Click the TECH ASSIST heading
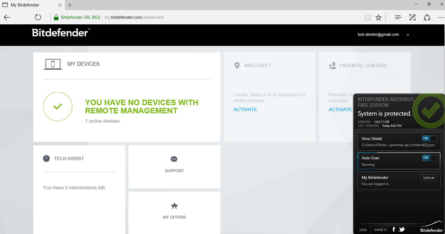Viewport: 445px width, 234px height. (x=69, y=158)
